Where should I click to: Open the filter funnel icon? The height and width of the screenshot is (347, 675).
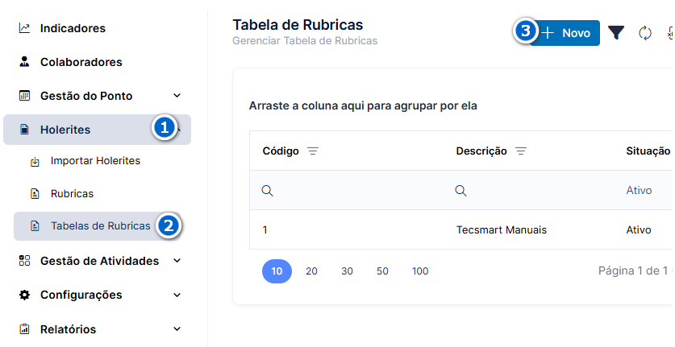click(x=616, y=33)
